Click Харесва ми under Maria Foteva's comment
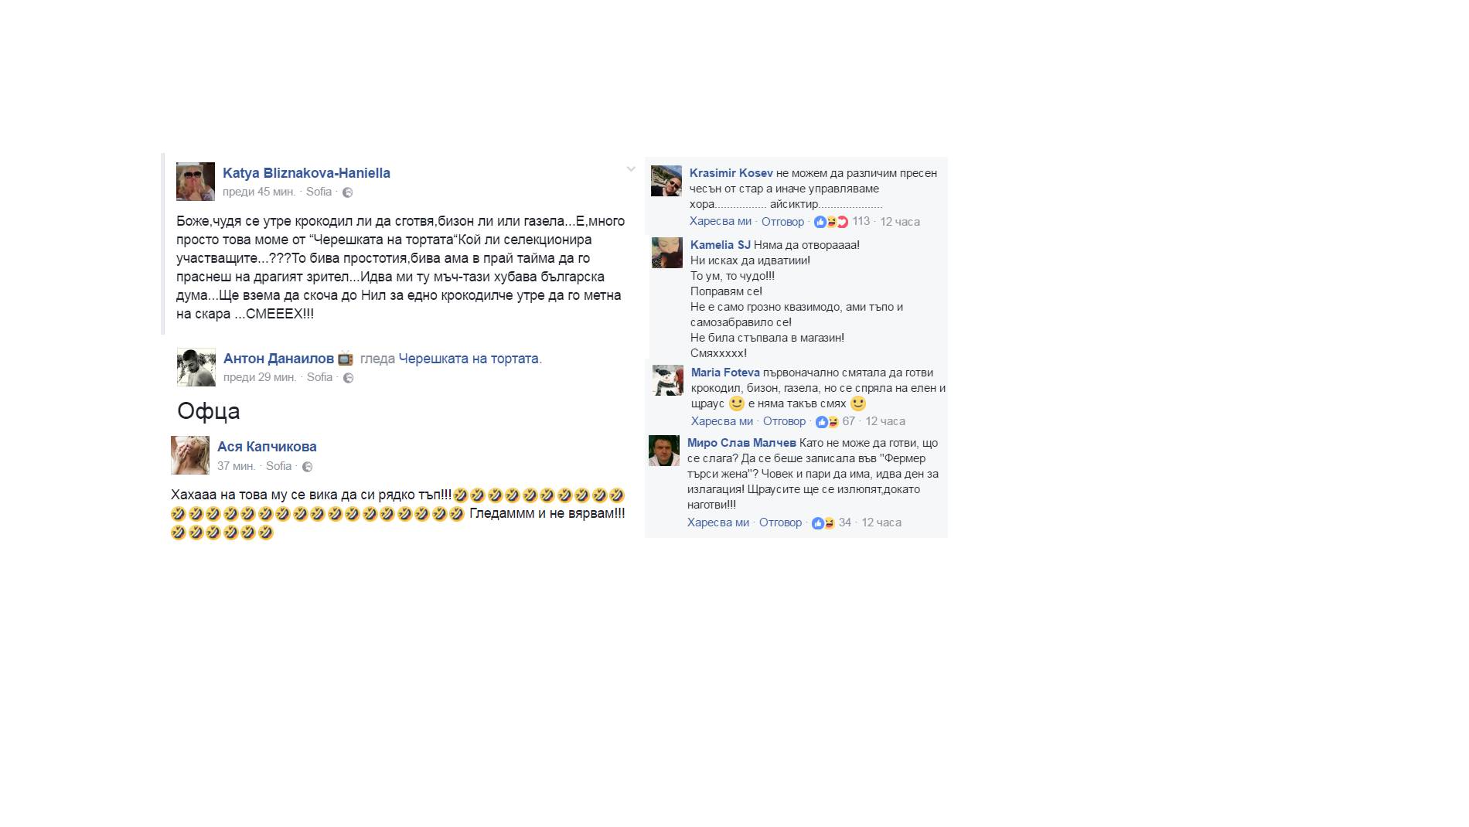The image size is (1469, 827). point(722,422)
